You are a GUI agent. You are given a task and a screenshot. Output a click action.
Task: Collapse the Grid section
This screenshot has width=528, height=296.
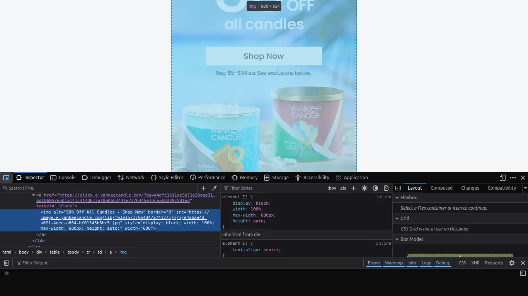pyautogui.click(x=397, y=219)
